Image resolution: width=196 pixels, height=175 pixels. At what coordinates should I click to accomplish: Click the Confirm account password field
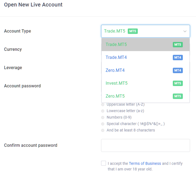pos(145,145)
